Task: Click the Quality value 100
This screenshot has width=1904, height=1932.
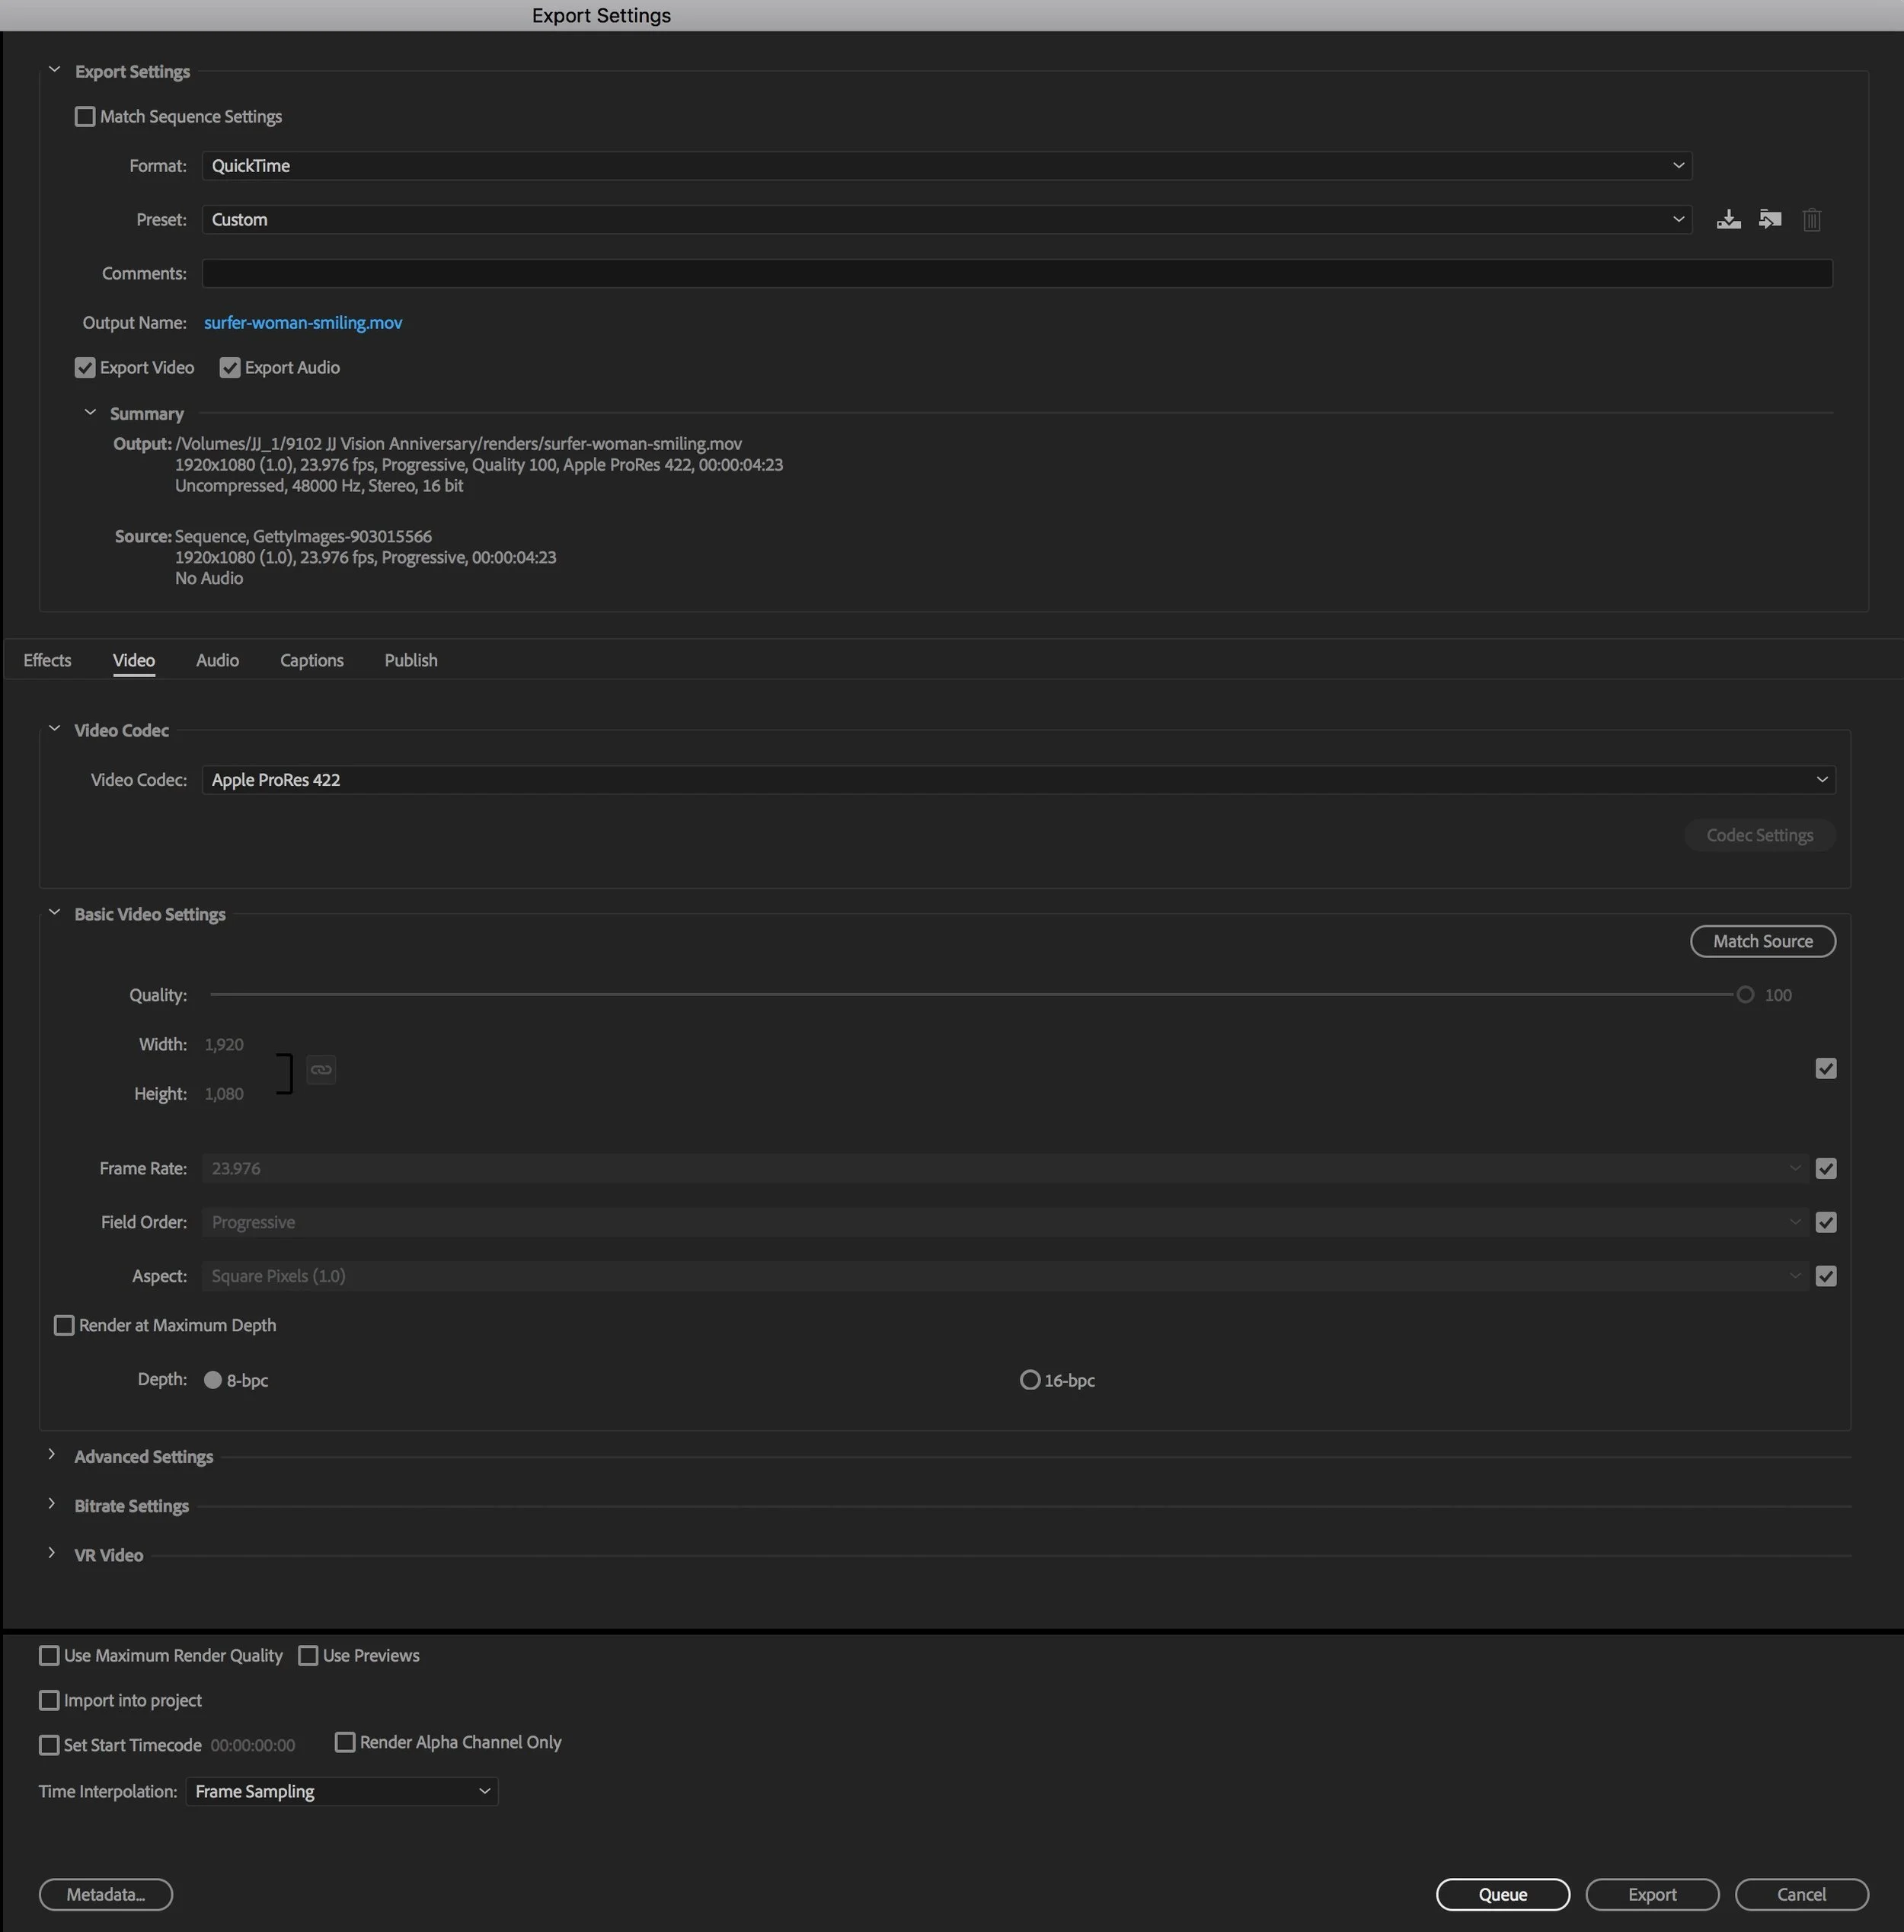Action: coord(1777,995)
